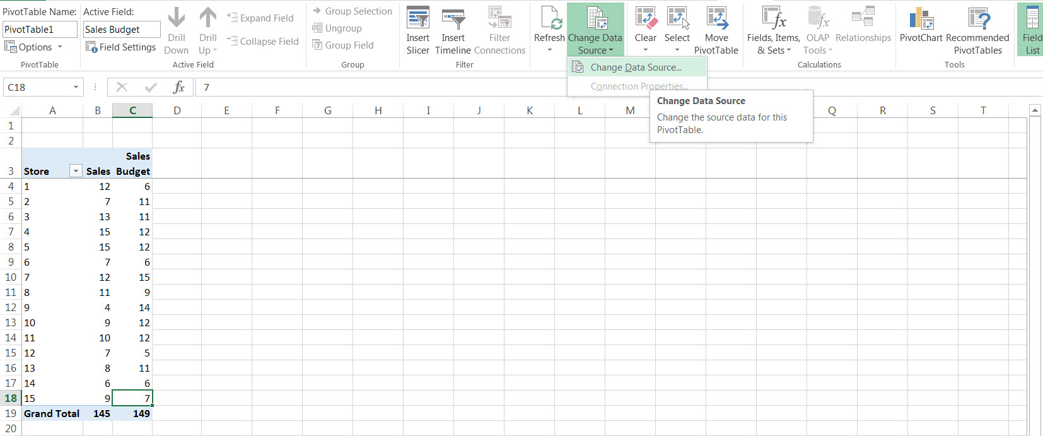Click the Insert Slicer icon
The image size is (1043, 436).
tap(417, 19)
